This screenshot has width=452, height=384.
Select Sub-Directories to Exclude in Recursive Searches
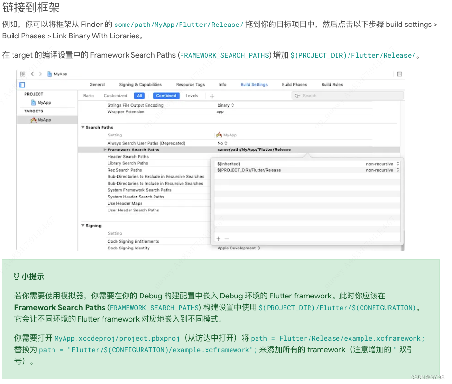[155, 177]
